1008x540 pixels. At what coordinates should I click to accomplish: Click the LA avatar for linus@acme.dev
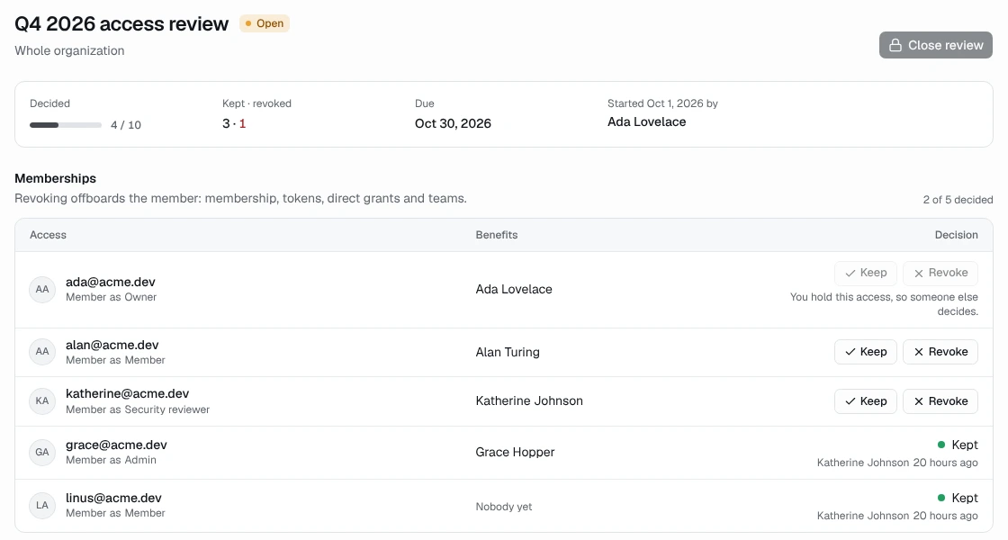click(42, 505)
